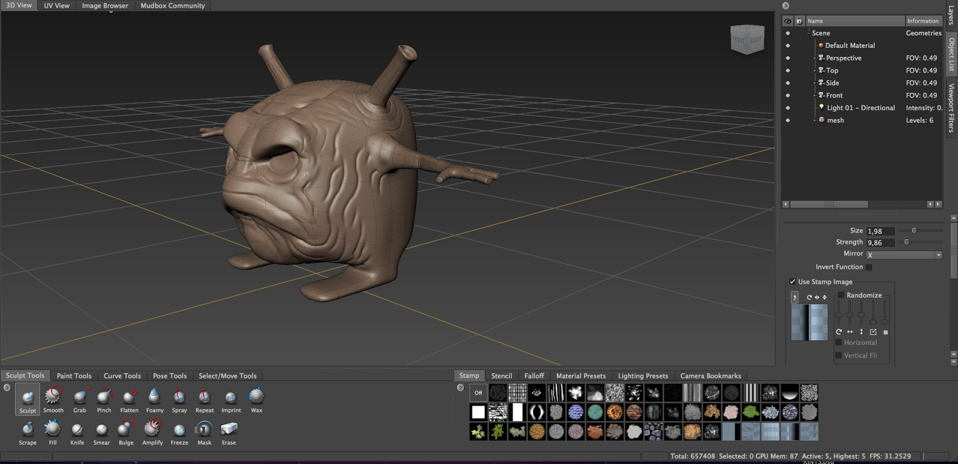
Task: Turn stamp Off in the stamp tray
Action: [x=478, y=393]
